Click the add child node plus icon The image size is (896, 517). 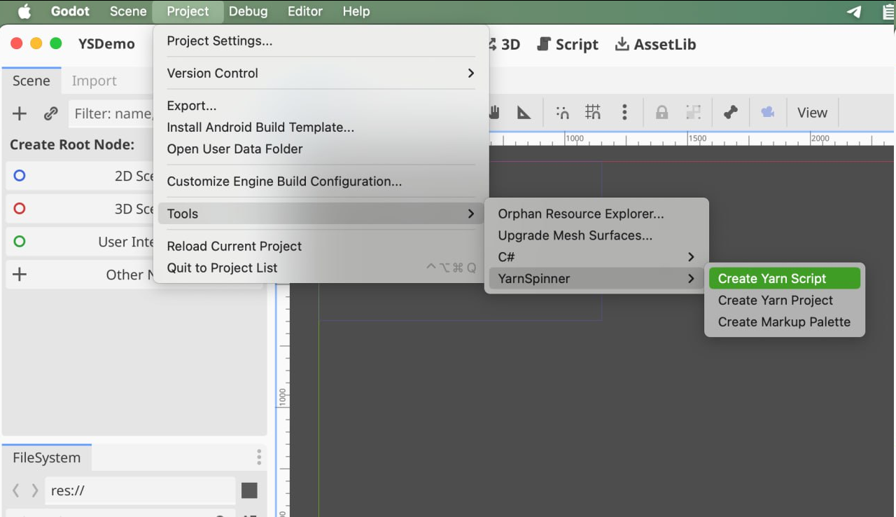point(20,113)
